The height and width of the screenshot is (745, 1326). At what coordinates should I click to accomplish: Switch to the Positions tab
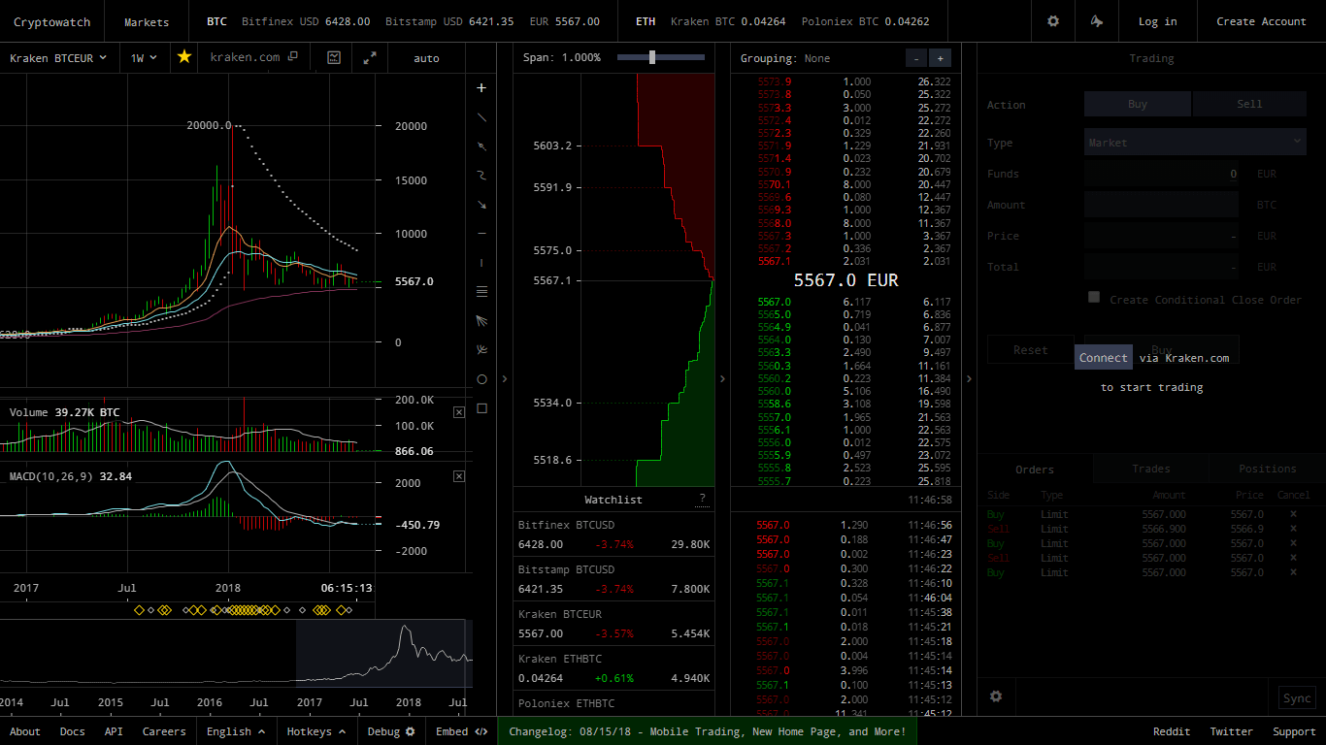[x=1267, y=470]
